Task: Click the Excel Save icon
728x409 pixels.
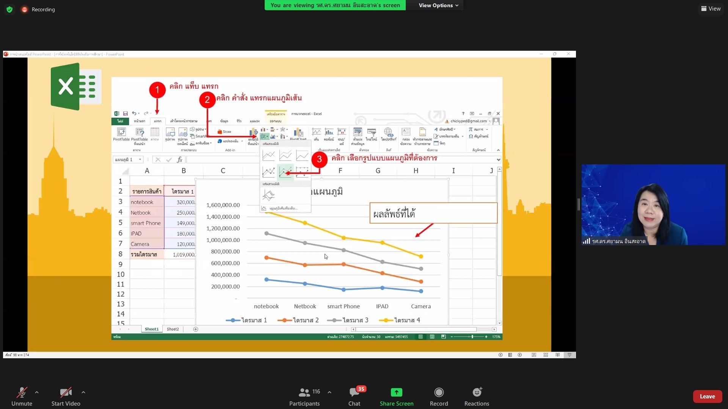Action: (126, 114)
